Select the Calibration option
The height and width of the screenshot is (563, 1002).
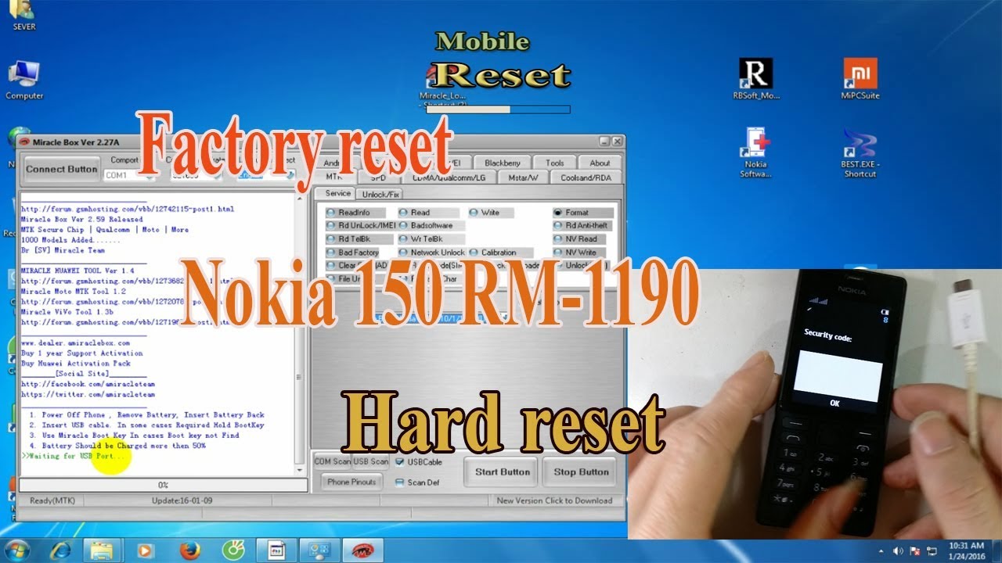501,253
